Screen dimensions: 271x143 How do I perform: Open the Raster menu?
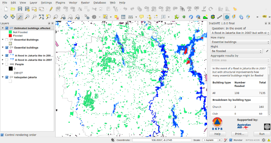85,3
